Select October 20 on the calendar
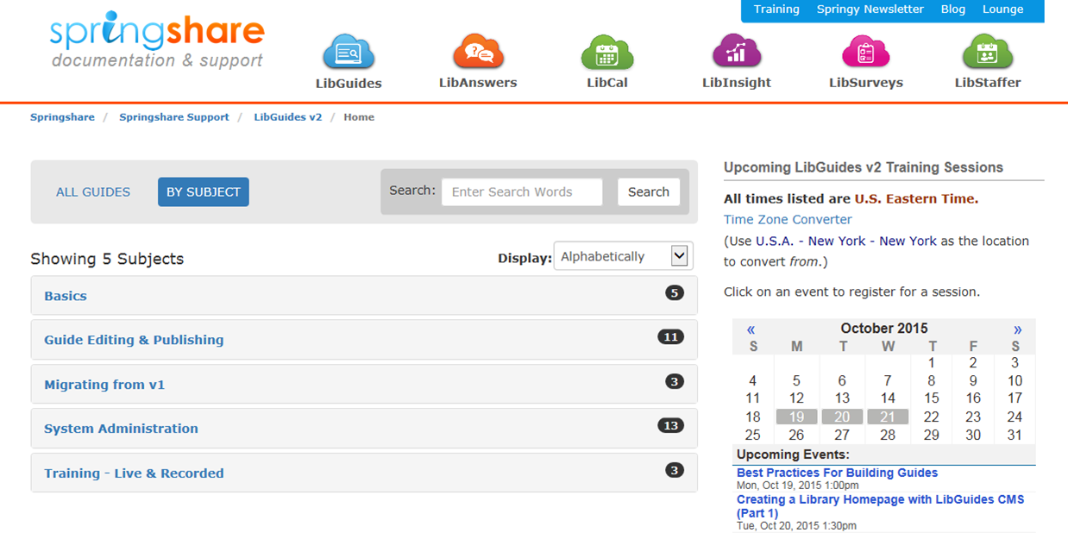The height and width of the screenshot is (533, 1068). pyautogui.click(x=842, y=417)
